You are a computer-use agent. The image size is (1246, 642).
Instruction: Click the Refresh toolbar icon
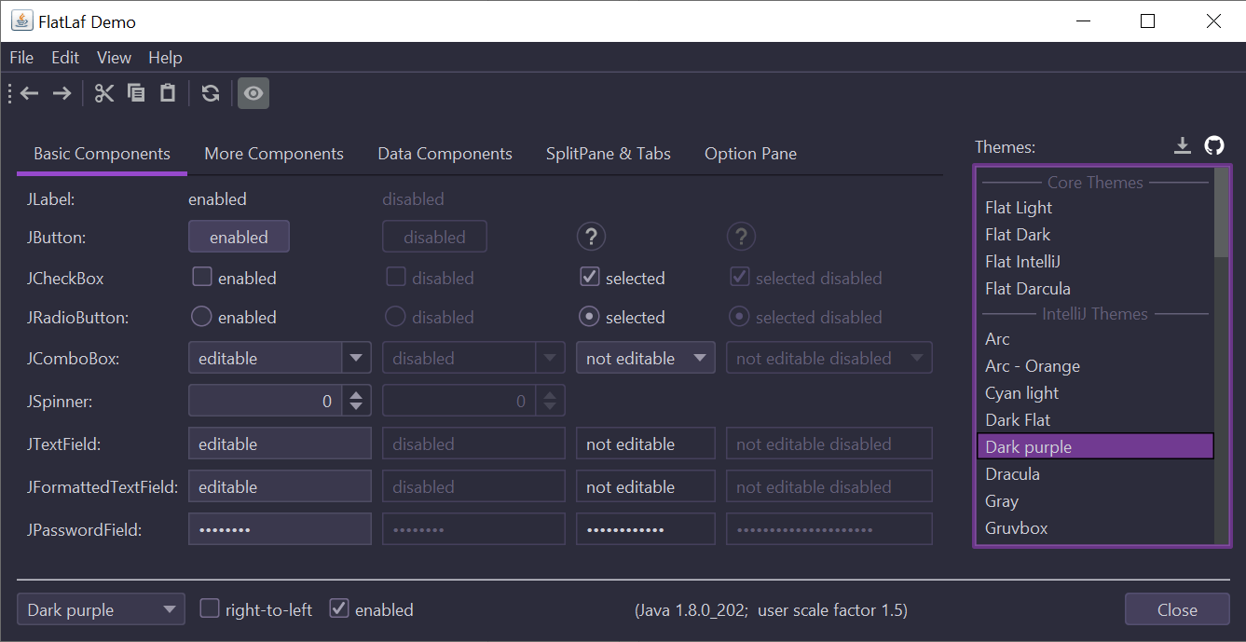coord(211,93)
